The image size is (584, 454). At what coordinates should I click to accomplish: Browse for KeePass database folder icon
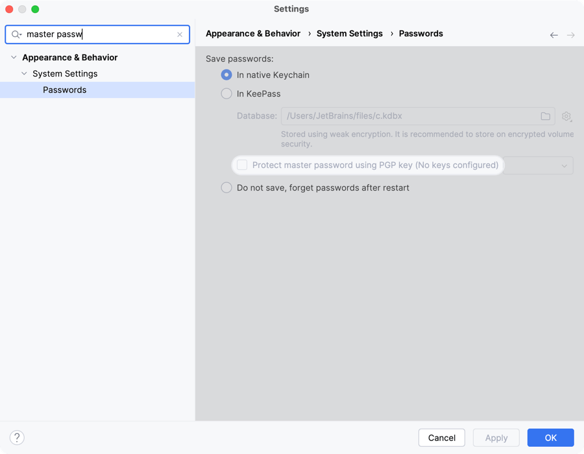click(x=545, y=116)
